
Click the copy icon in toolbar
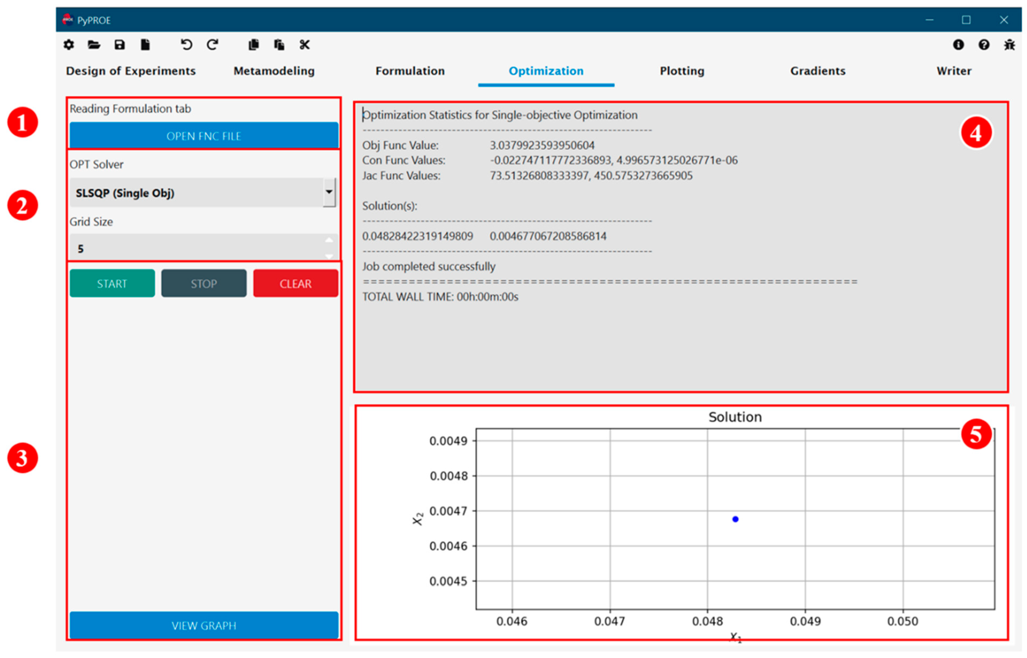click(x=254, y=44)
